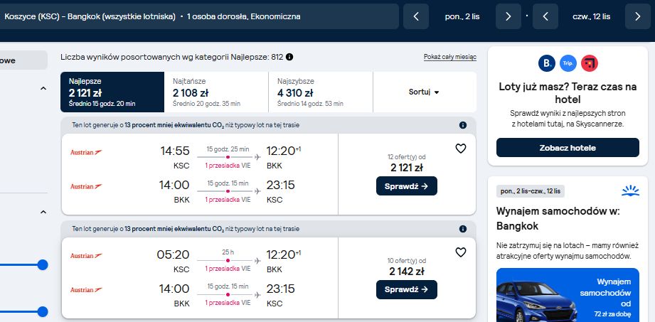Collapse the lower filter section chevron
Screen dimensions: 655x322
click(x=43, y=212)
